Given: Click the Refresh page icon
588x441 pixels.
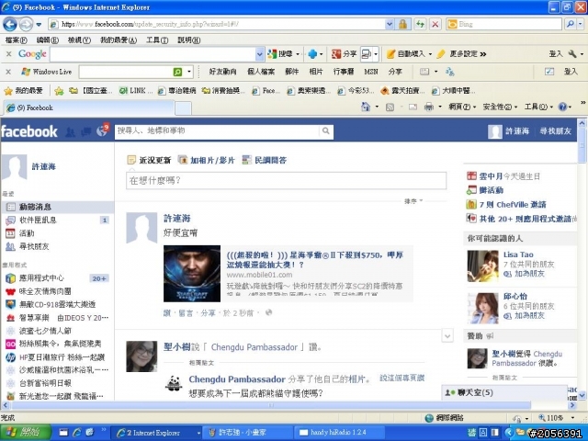Looking at the screenshot, I should coord(420,25).
